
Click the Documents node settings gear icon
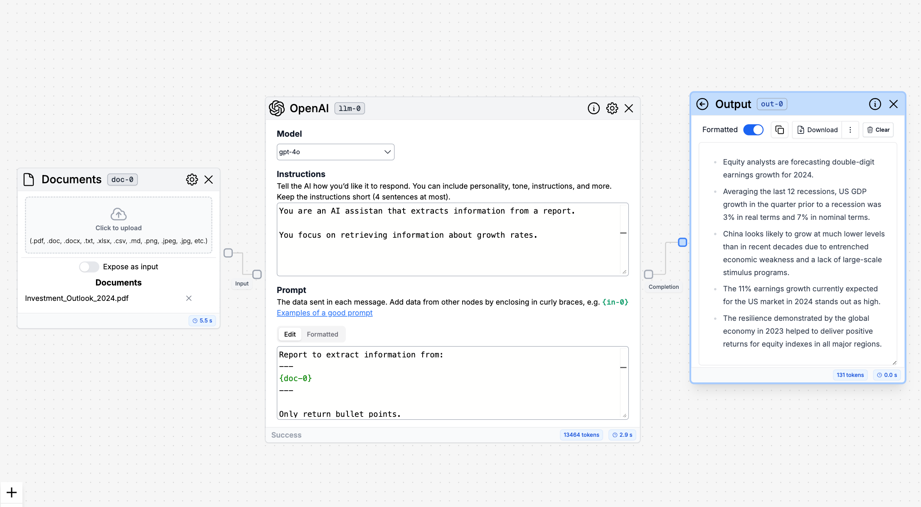pos(192,179)
